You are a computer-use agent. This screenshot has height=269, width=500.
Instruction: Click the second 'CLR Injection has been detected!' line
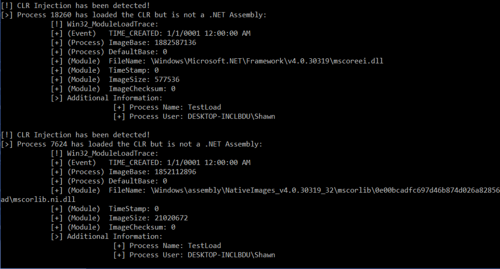pos(75,135)
